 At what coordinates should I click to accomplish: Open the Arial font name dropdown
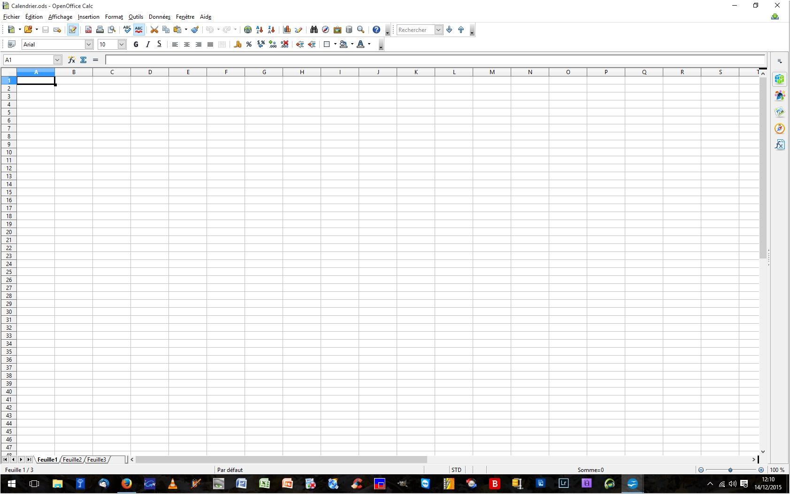point(89,44)
